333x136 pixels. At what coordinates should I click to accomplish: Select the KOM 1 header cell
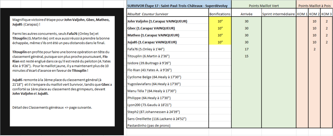coord(302,14)
